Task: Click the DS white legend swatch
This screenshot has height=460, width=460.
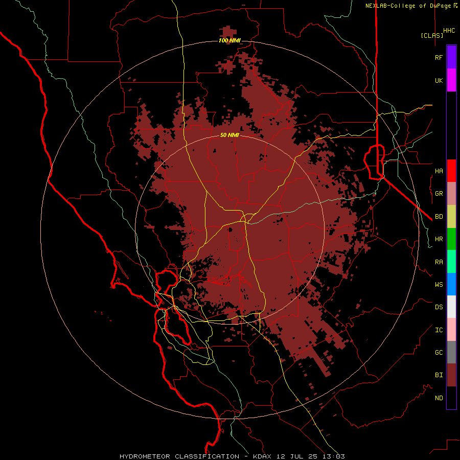Action: pyautogui.click(x=451, y=307)
